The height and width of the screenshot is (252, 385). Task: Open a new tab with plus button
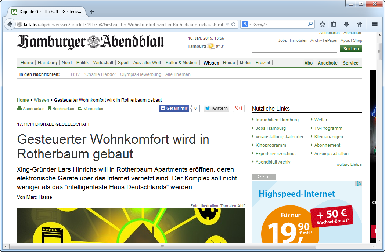tap(92, 12)
